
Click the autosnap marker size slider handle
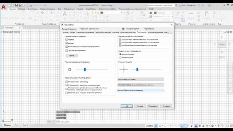[85, 70]
